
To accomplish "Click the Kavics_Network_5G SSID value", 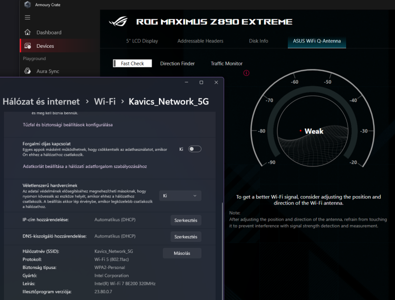I will click(114, 251).
